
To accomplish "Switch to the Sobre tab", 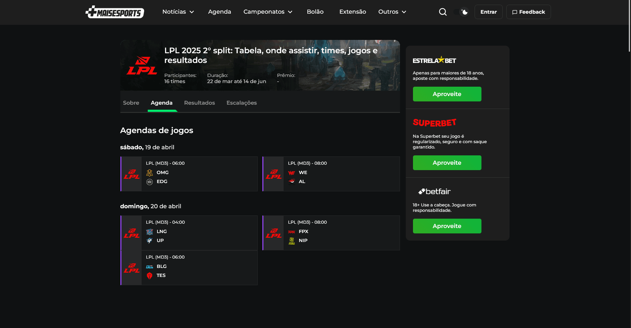I will click(131, 103).
